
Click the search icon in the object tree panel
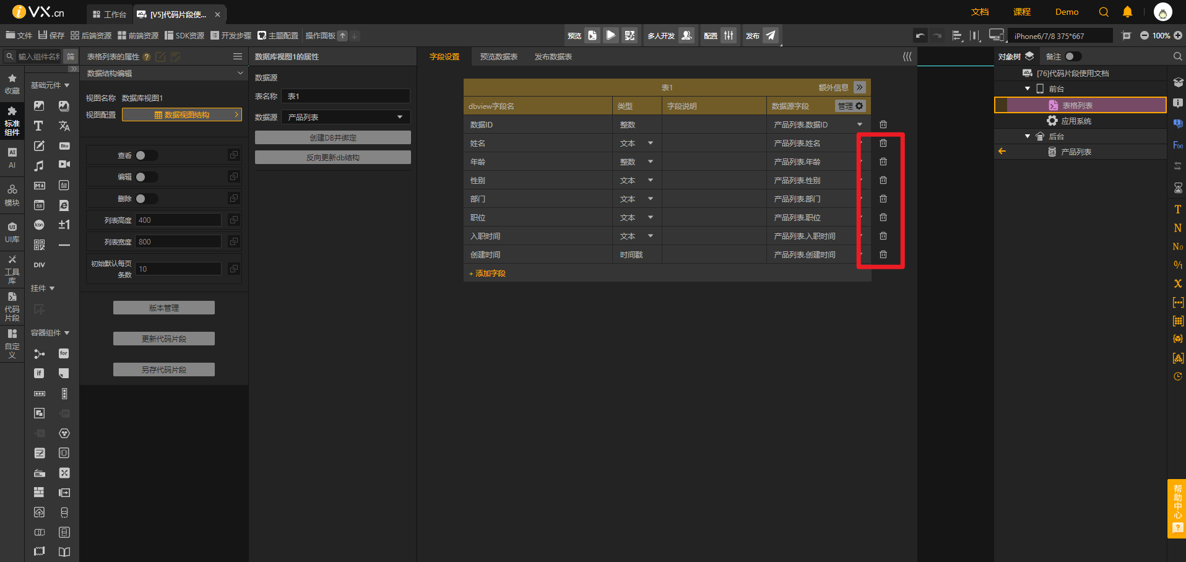pos(1177,56)
